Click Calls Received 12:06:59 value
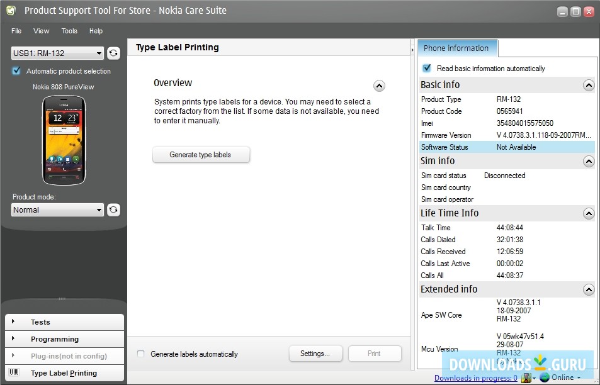Screen dimensions: 600x385 (510, 252)
